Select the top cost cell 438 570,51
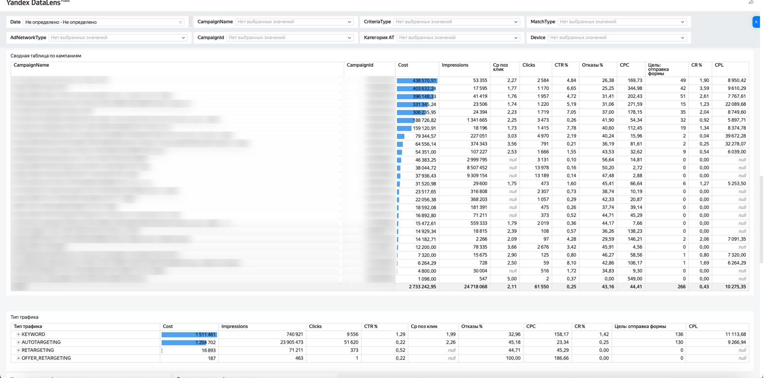Viewport: 771px width, 378px height. (417, 81)
